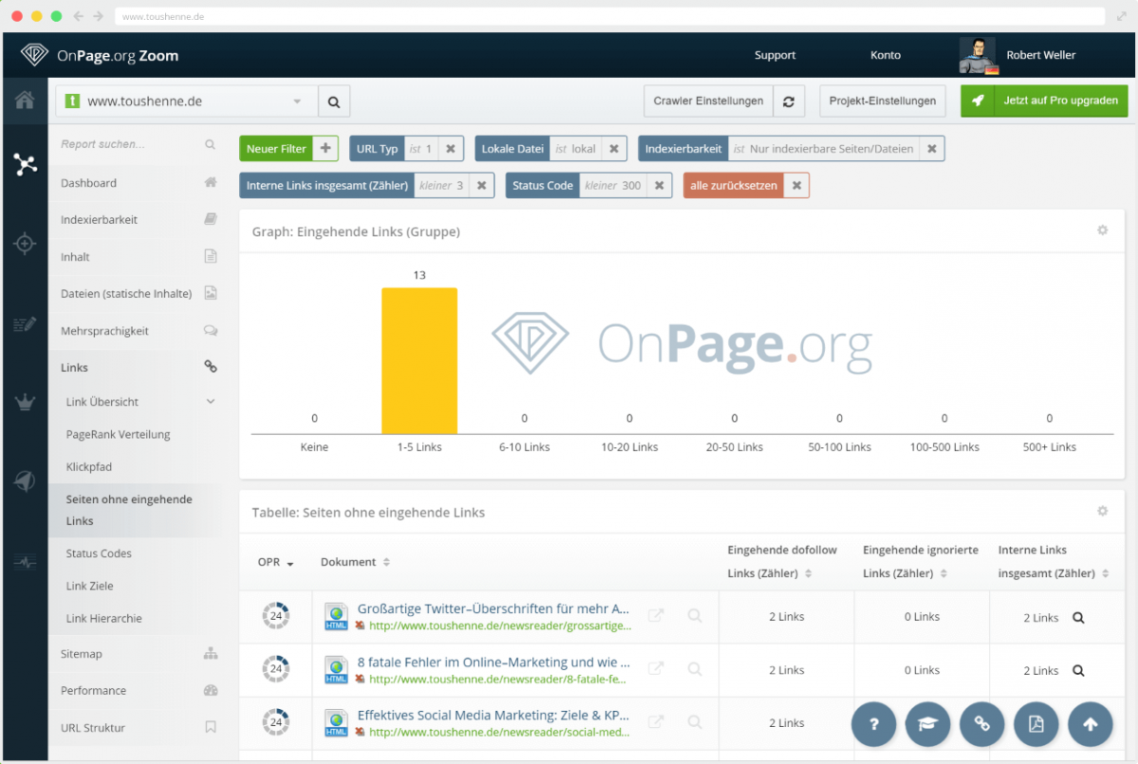1138x764 pixels.
Task: Click Jetzt auf Pro upgraden button
Action: [1044, 100]
